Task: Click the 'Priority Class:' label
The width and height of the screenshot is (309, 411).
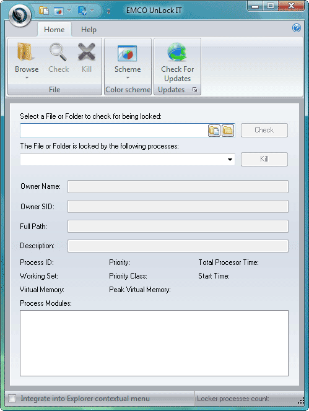Action: pos(128,276)
